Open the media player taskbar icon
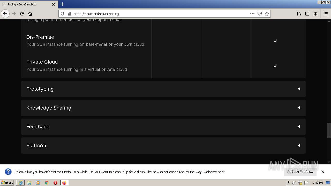331x186 pixels. click(38, 183)
